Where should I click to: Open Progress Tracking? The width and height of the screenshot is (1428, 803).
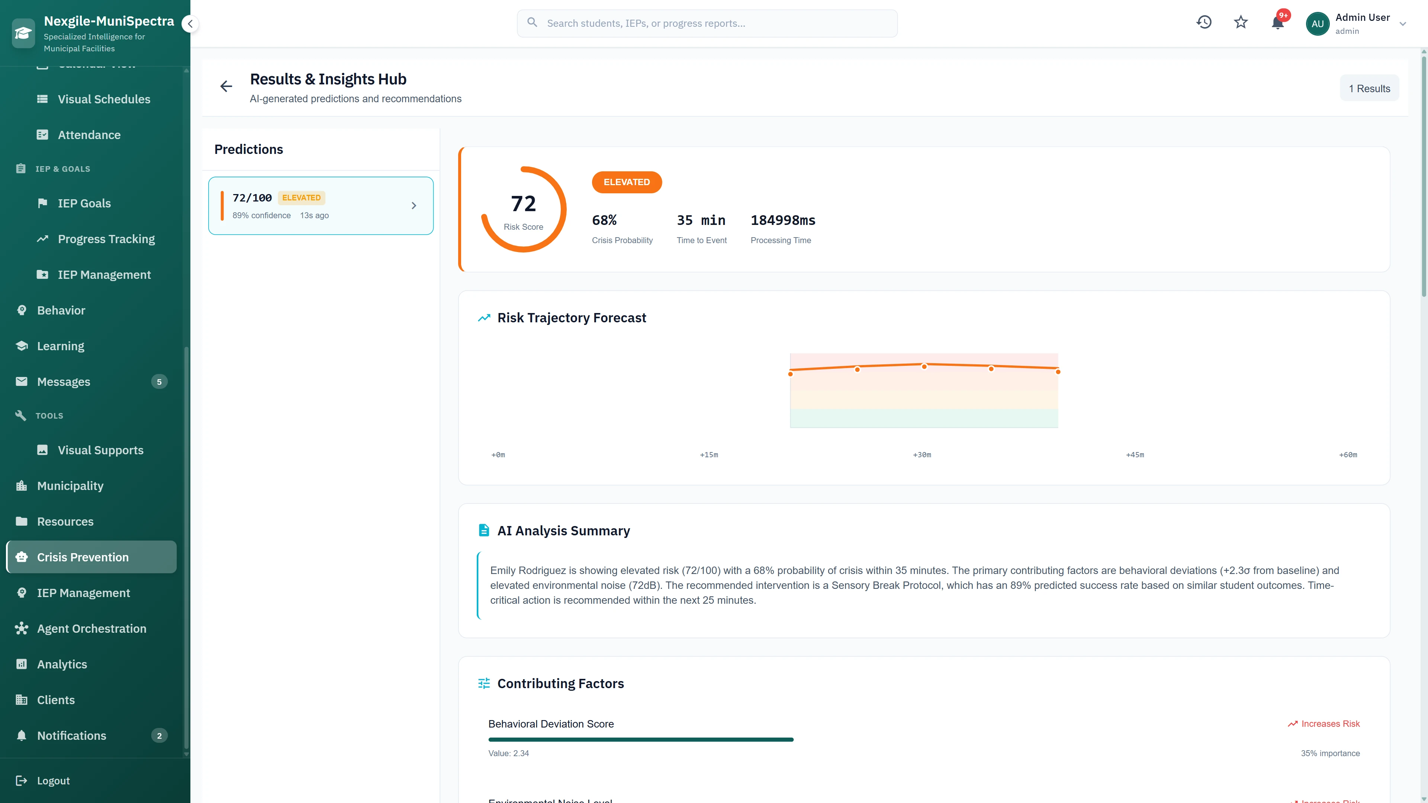(x=106, y=239)
